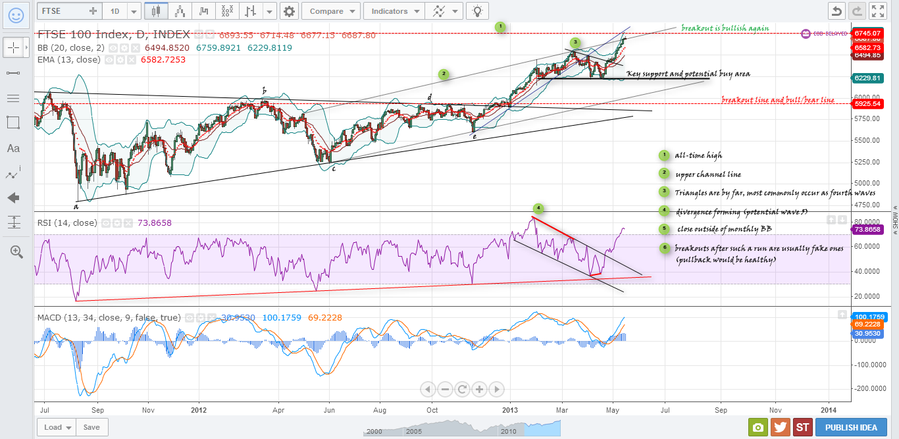Image resolution: width=899 pixels, height=439 pixels.
Task: Toggle MACD indicator visibility
Action: tap(189, 317)
